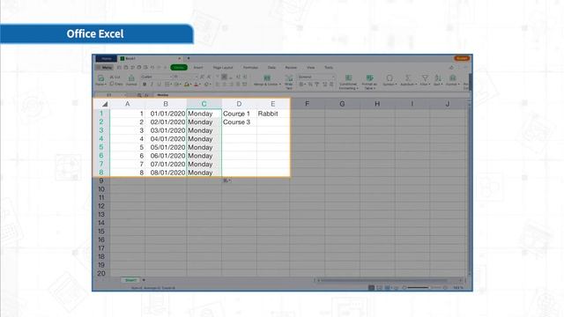Click the Cut icon in ribbon

pos(115,77)
